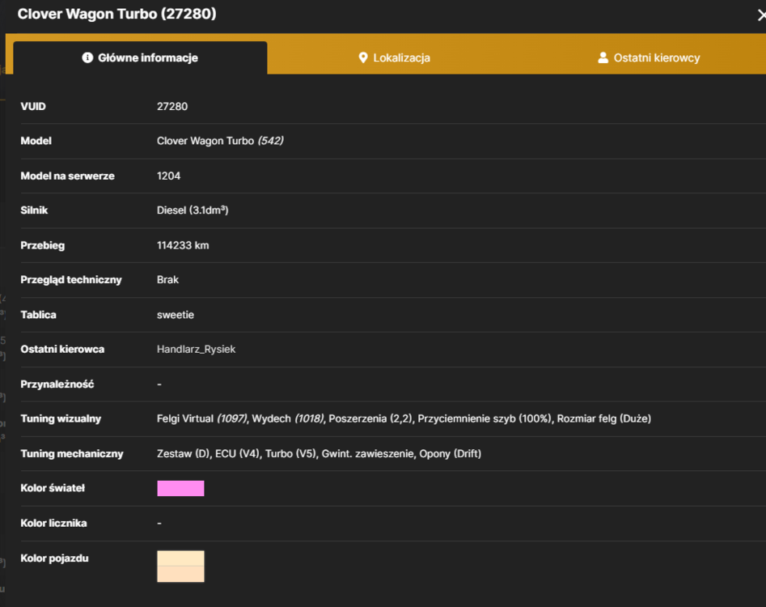Click the Przebieg row label

(x=43, y=245)
